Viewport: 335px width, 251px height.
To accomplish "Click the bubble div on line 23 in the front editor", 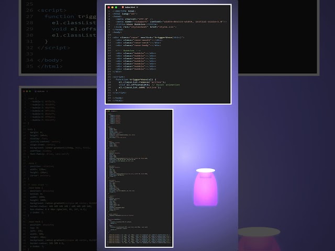I will tap(136, 69).
